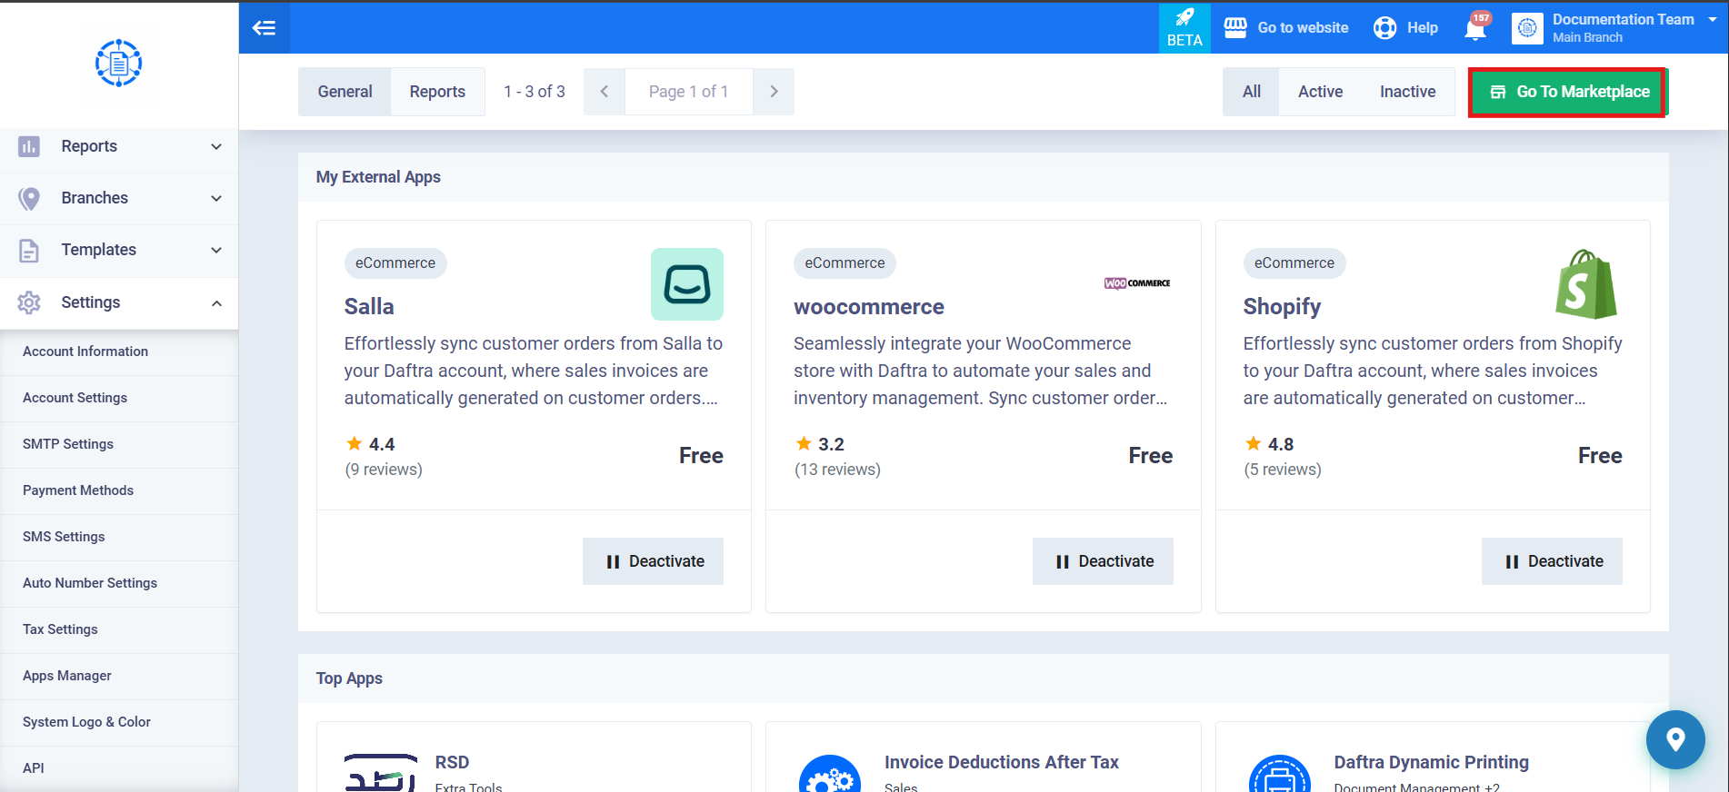Viewport: 1729px width, 792px height.
Task: Expand the Branches sidebar menu chevron
Action: click(x=216, y=198)
